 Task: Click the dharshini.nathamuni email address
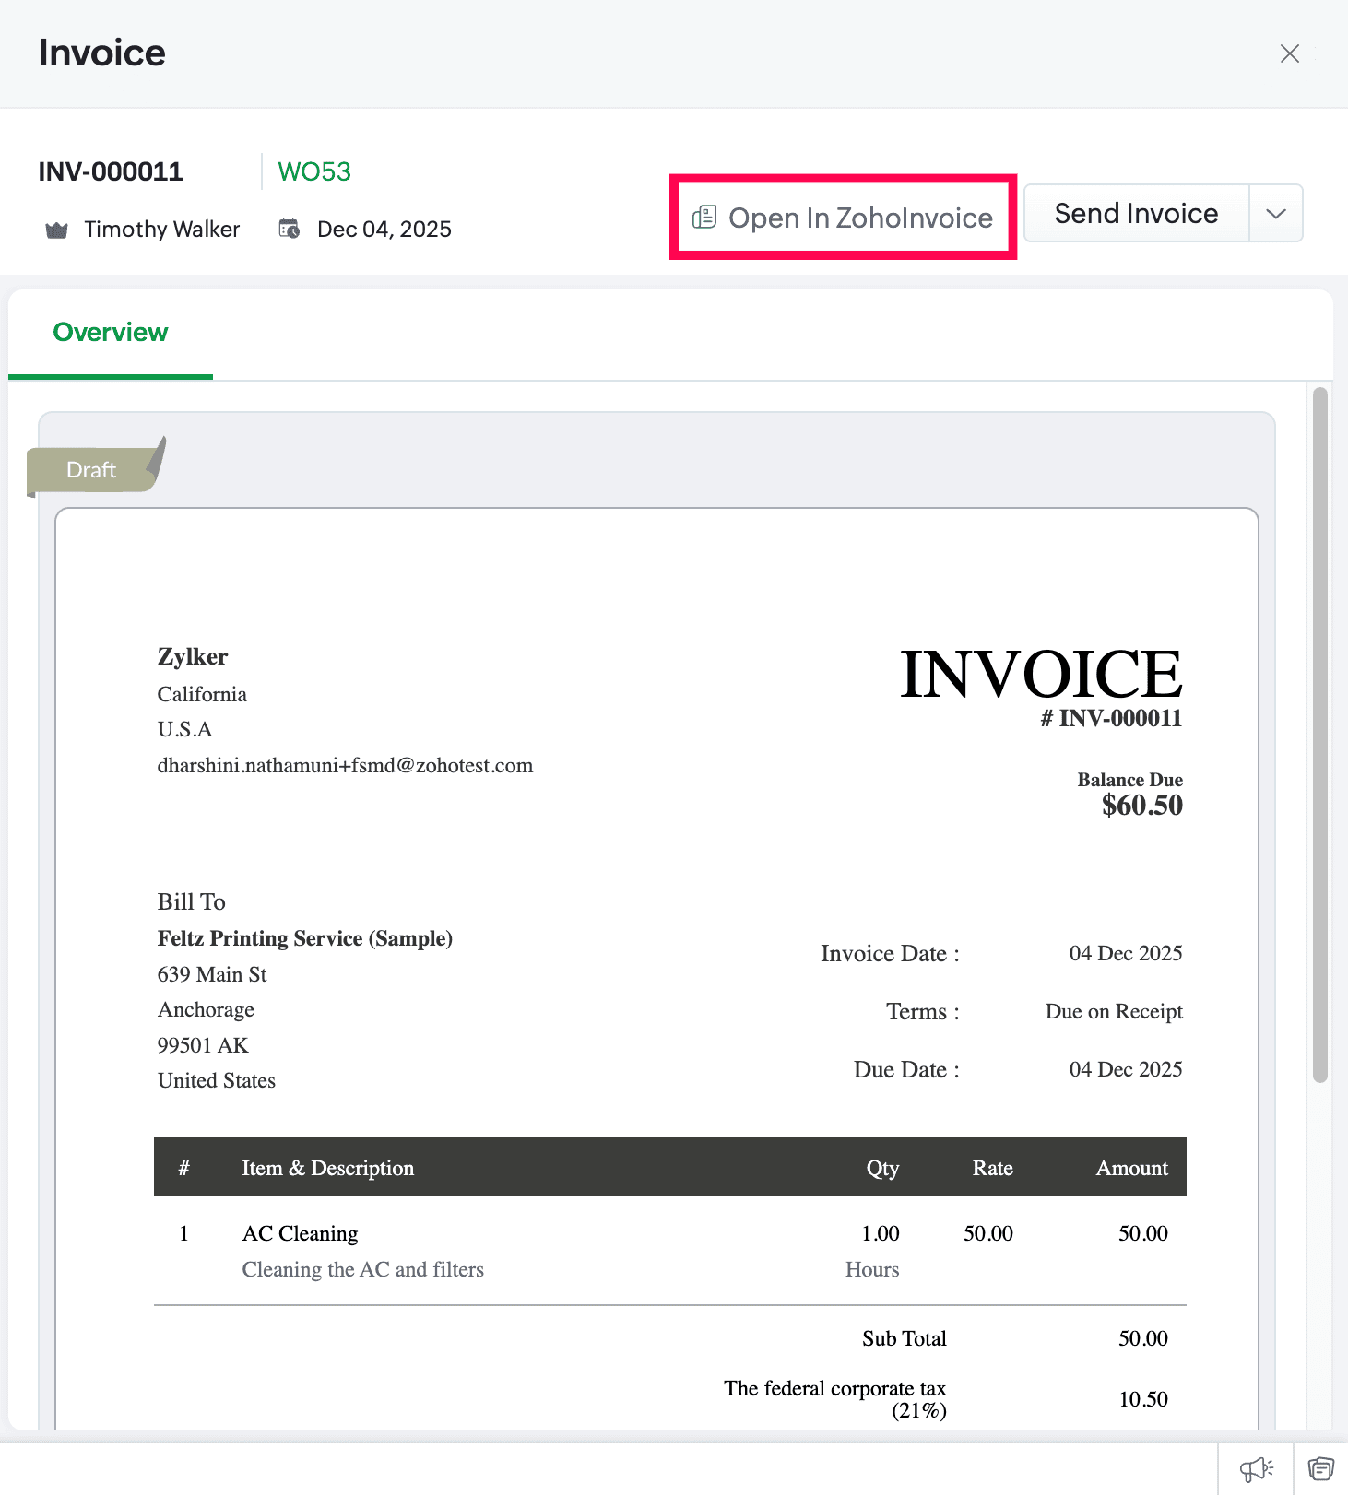click(345, 766)
